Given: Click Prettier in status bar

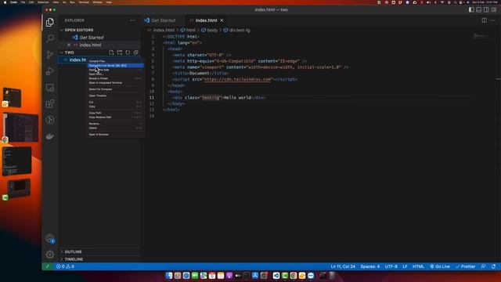Looking at the screenshot, I should [x=466, y=266].
